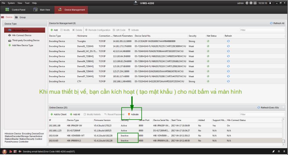Select online device 192.168.1.88
Viewport: 288px width, 155px height.
[165, 126]
